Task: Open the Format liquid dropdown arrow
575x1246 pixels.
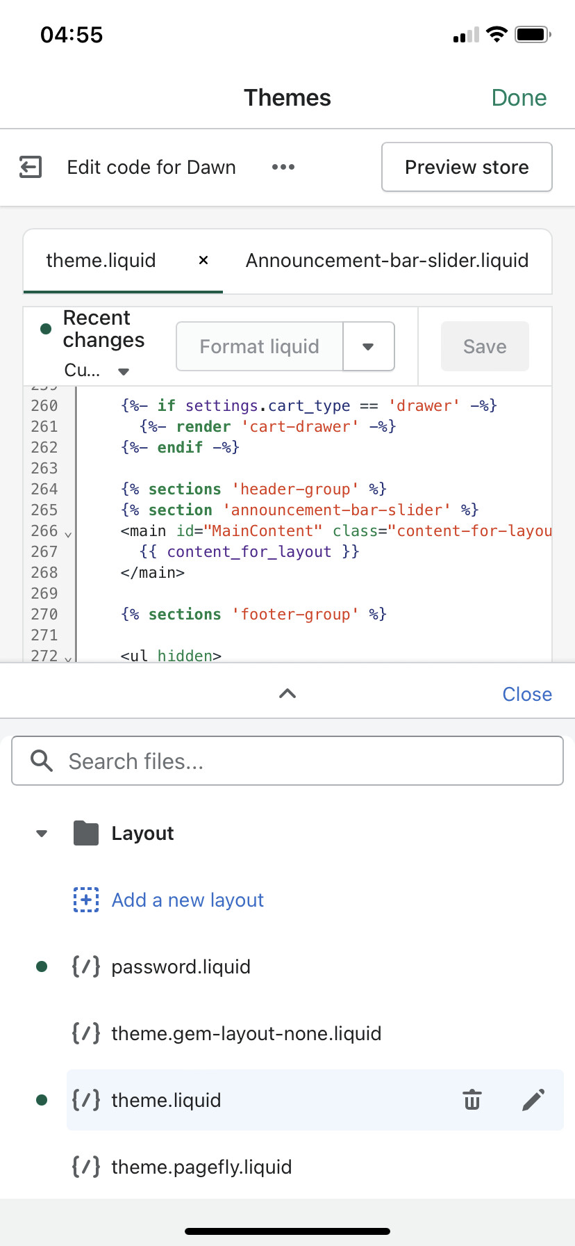Action: (369, 346)
